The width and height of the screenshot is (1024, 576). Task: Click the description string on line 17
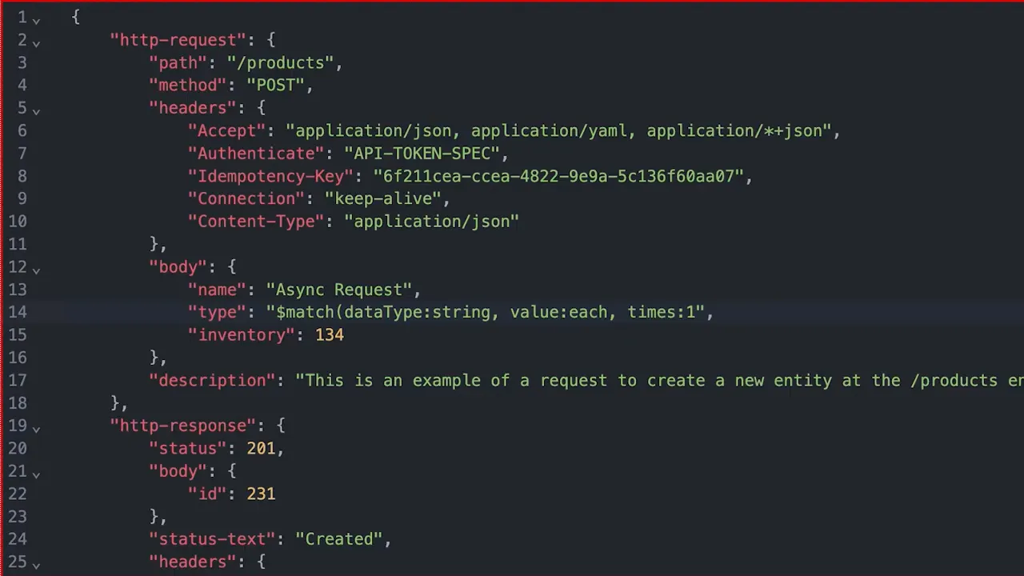pos(560,380)
